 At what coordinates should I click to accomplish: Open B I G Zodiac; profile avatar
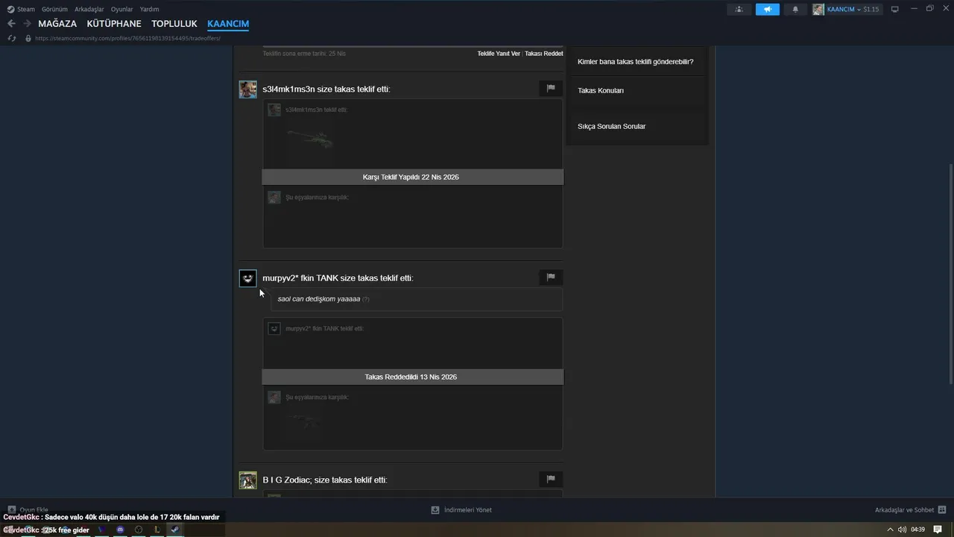[x=247, y=480]
